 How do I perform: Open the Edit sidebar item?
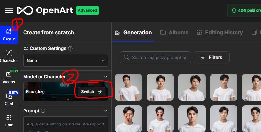pyautogui.click(x=9, y=121)
